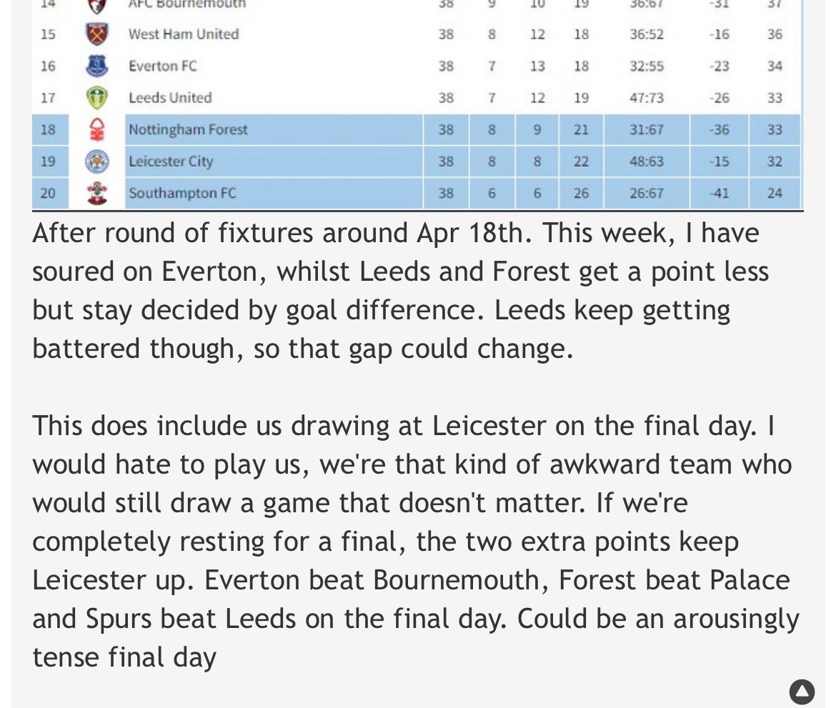Viewport: 836px width, 708px height.
Task: Click the Leeds United crest icon
Action: point(97,98)
